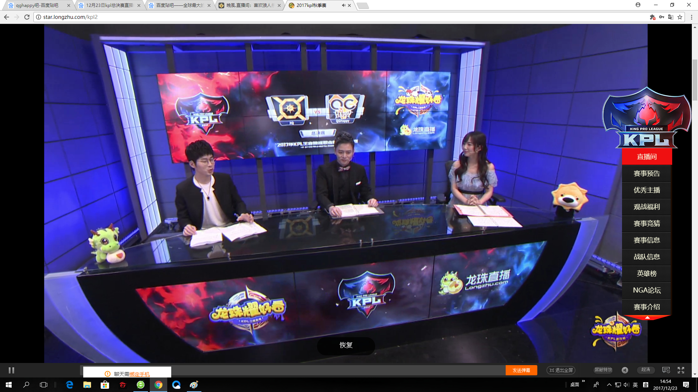Image resolution: width=698 pixels, height=392 pixels.
Task: Expand hidden system tray icons
Action: 609,385
